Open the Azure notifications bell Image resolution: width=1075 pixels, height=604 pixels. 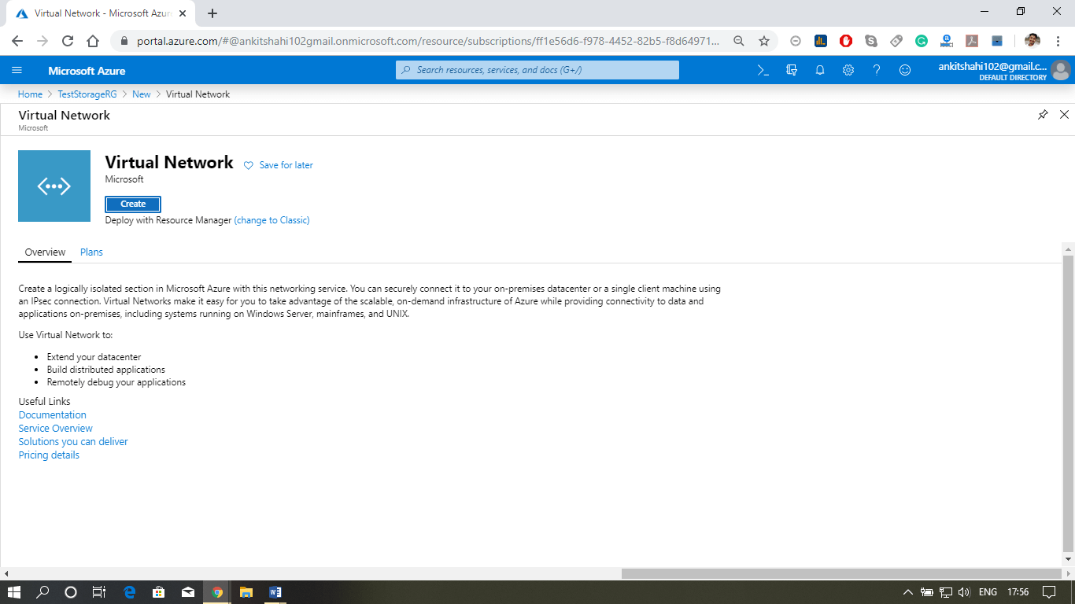pos(820,70)
